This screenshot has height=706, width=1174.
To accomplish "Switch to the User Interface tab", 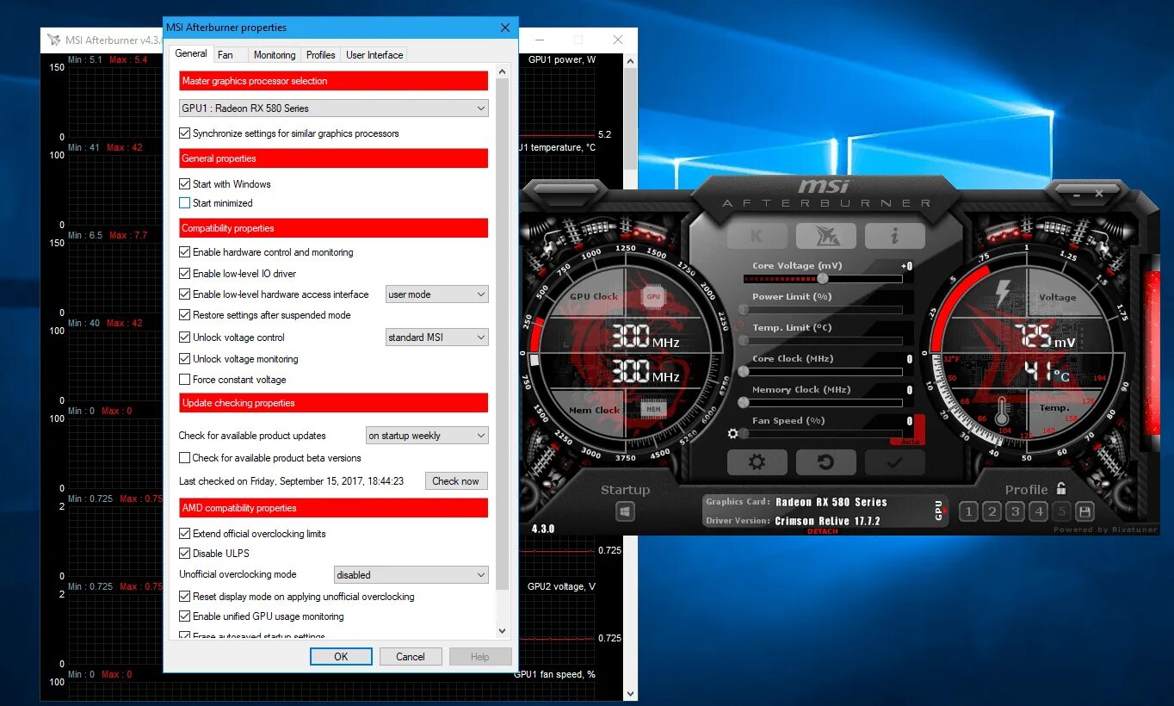I will point(374,55).
